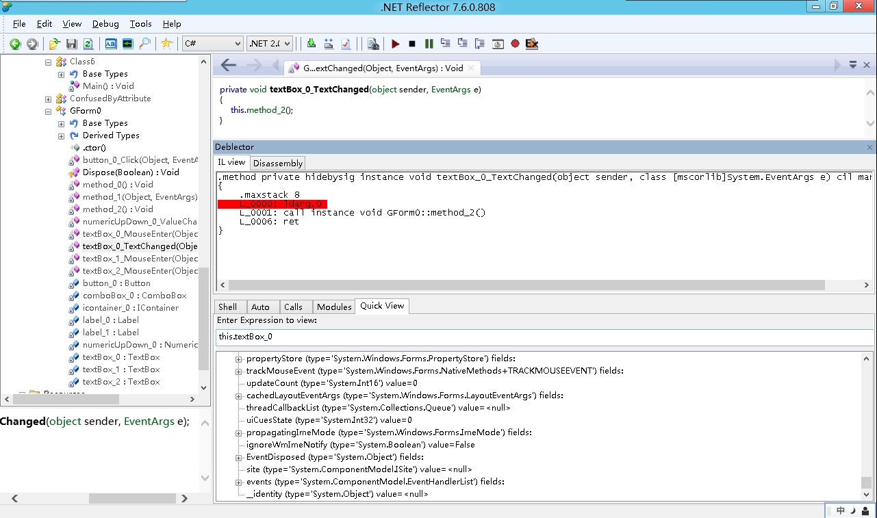Open the code pane tab list dropdown
The image size is (877, 518).
point(853,65)
